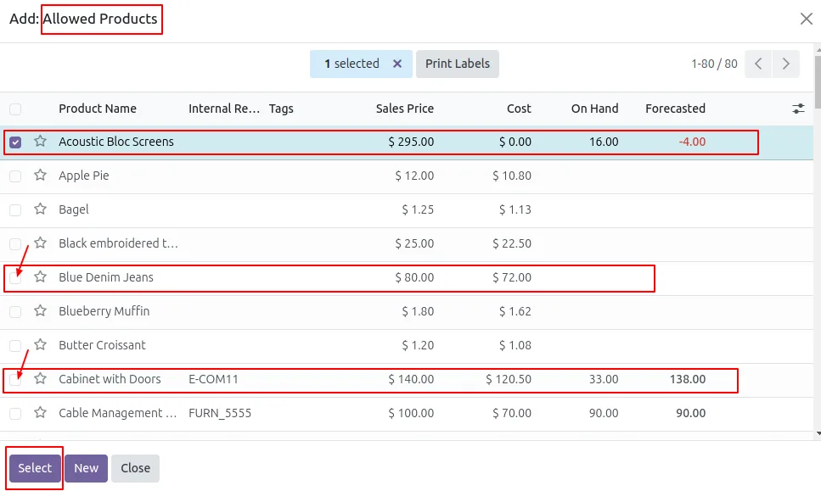Clear selection with the x icon

coord(397,64)
